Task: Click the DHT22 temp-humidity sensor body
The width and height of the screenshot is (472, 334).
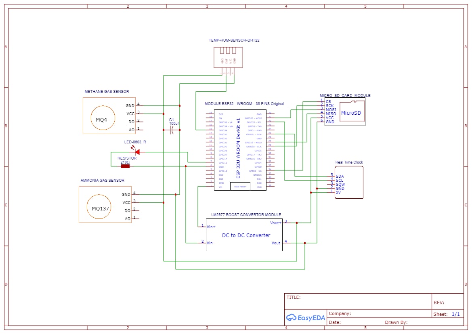Action: [x=228, y=57]
